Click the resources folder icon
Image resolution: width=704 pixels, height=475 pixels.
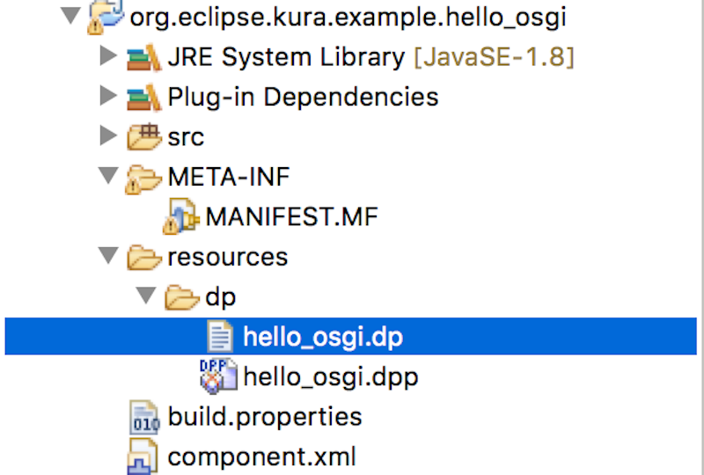pos(143,257)
